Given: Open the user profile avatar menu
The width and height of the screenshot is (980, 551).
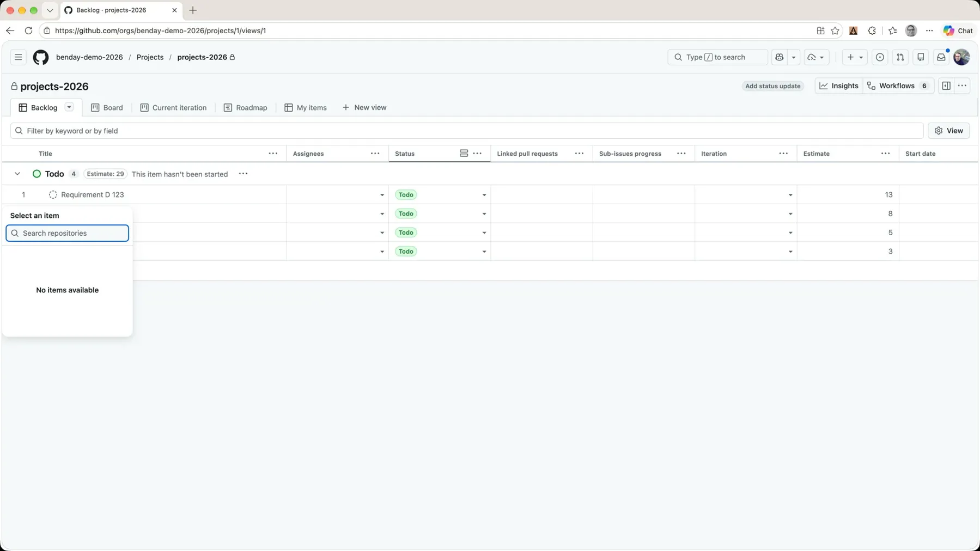Looking at the screenshot, I should tap(961, 57).
